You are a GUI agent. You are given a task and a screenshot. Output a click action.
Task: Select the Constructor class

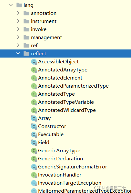52,126
